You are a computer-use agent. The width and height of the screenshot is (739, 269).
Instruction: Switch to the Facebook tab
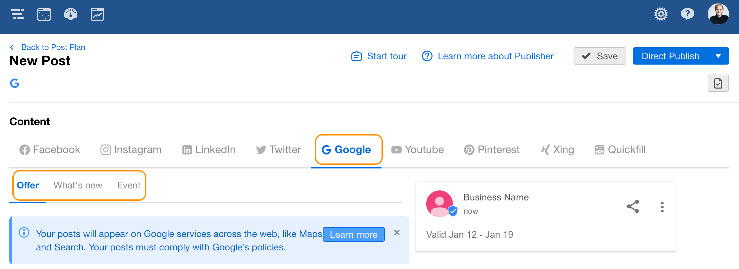tap(50, 150)
